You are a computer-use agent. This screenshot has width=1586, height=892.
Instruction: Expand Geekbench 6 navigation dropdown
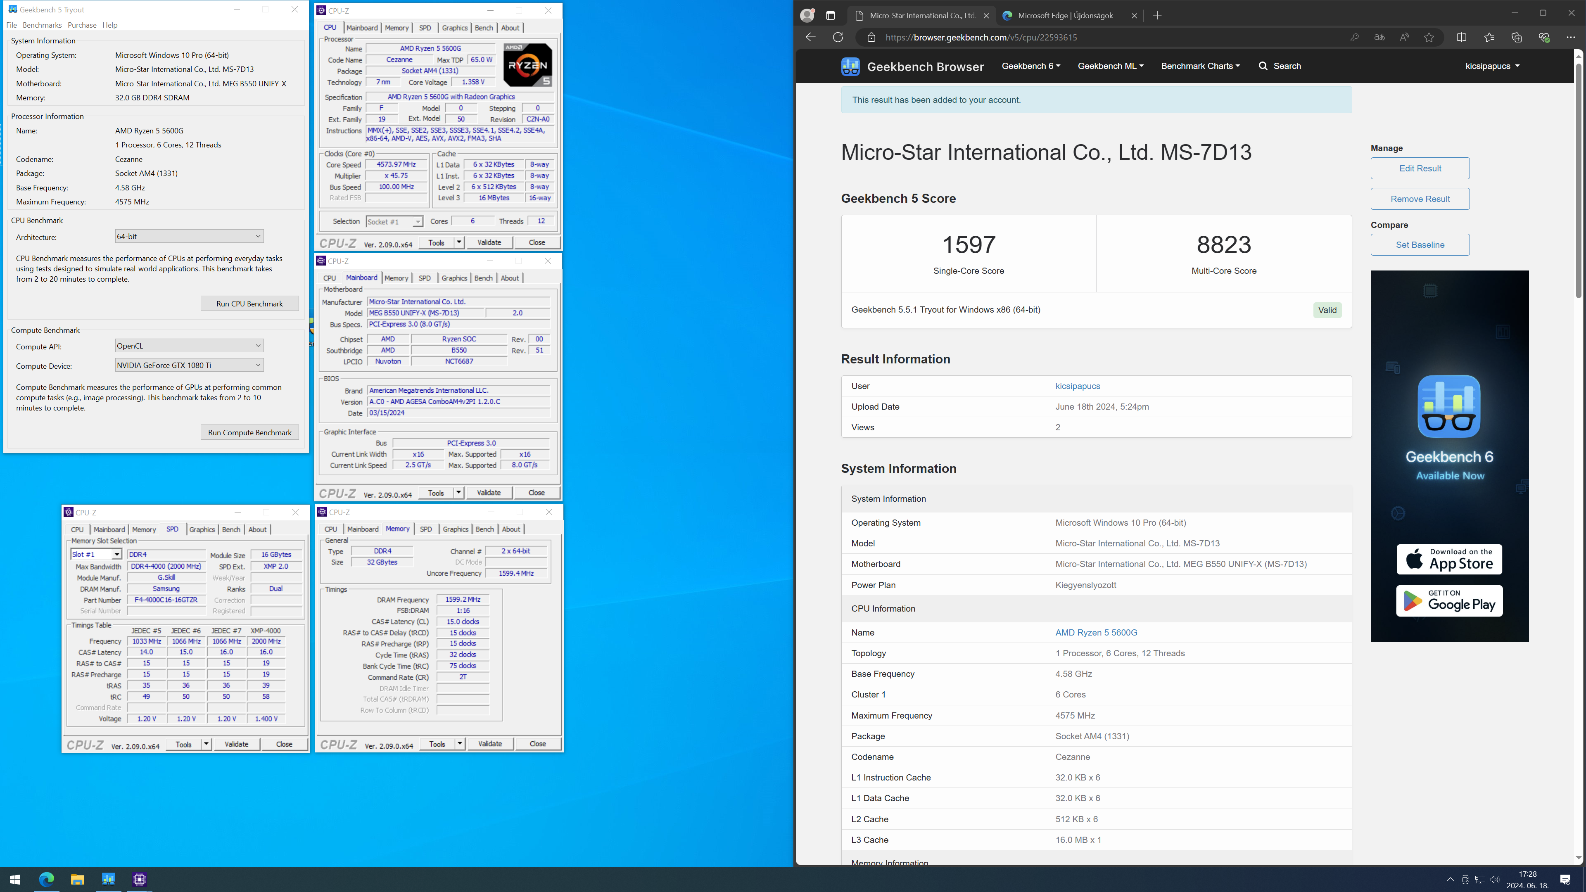(1030, 66)
